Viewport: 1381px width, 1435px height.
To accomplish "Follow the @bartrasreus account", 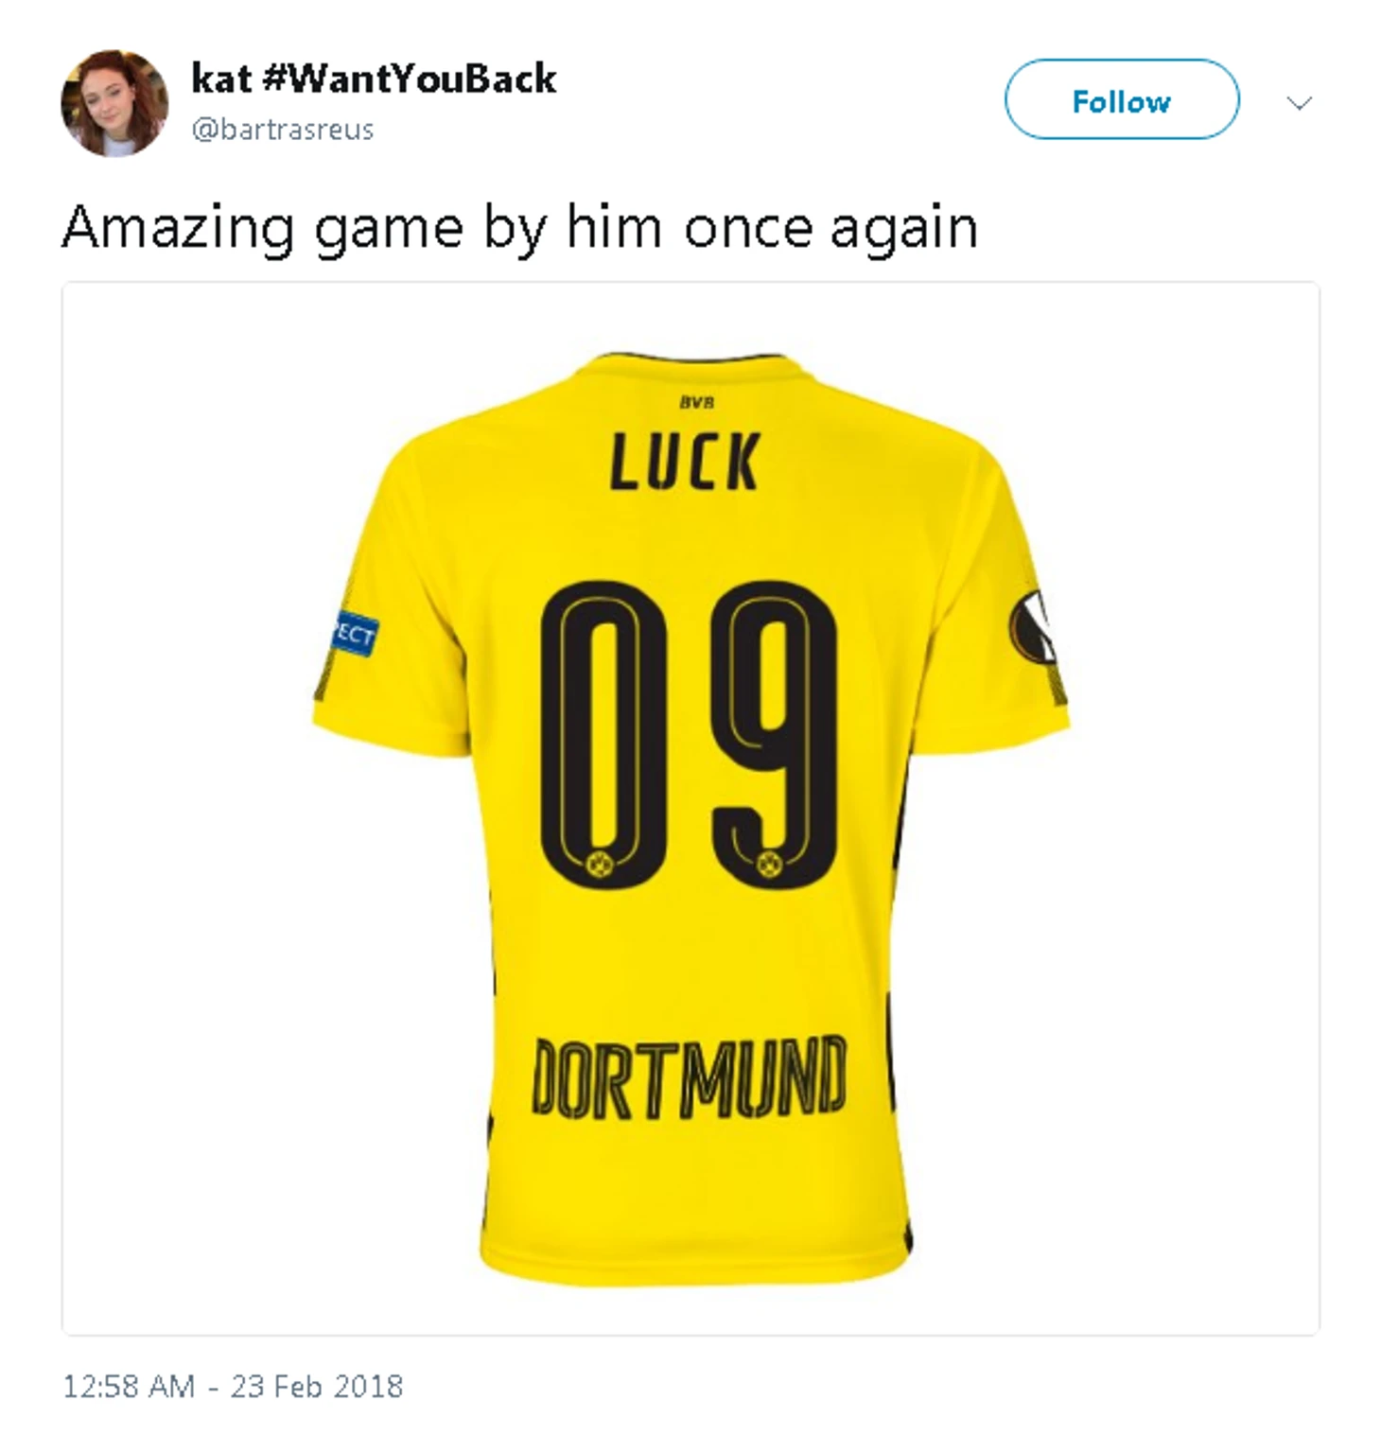I will click(x=1122, y=99).
